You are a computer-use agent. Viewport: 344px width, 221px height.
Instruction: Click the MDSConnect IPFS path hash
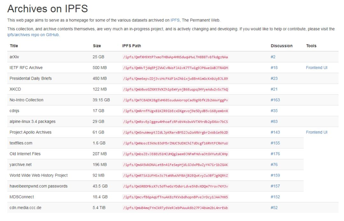pos(176,197)
